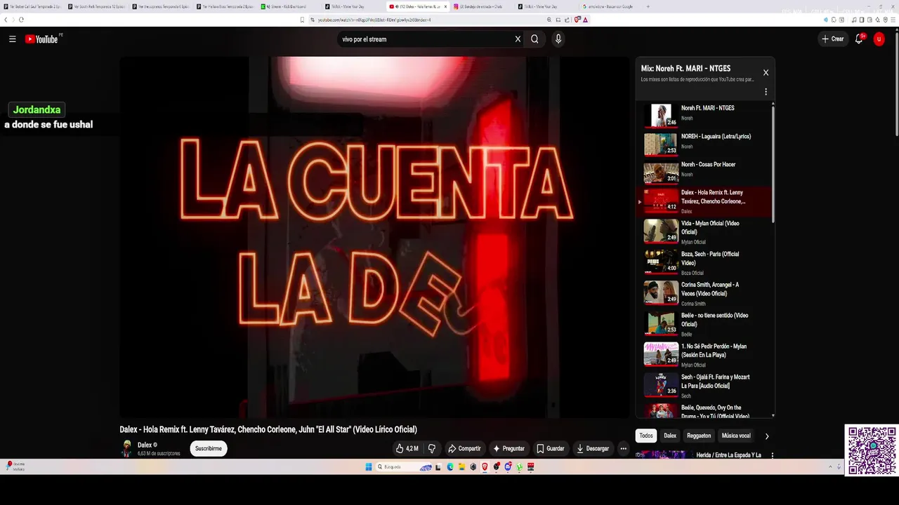Open Dalex channel avatar
Image resolution: width=899 pixels, height=505 pixels.
coord(126,449)
